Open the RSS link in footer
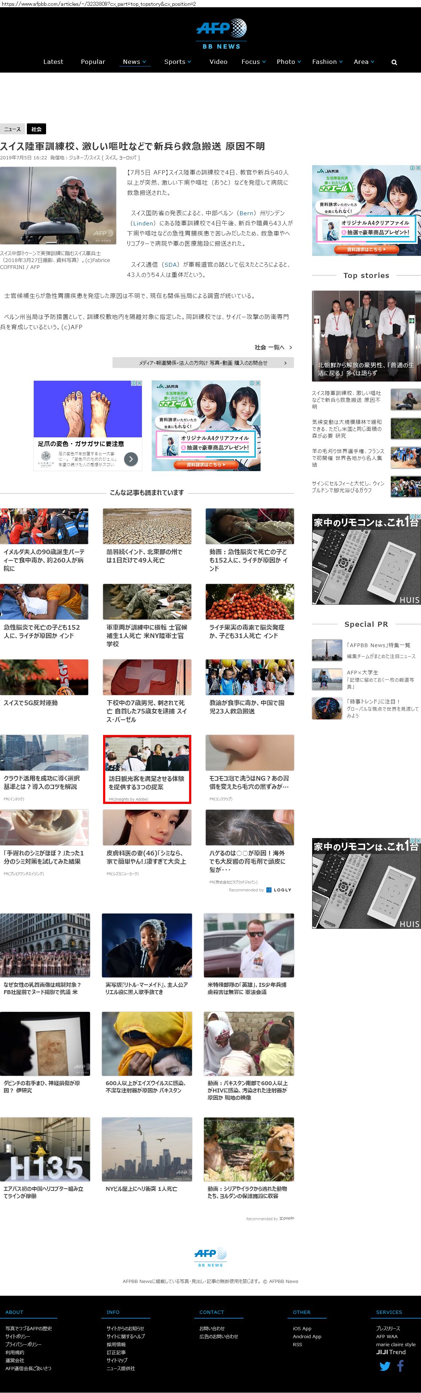 pos(297,1344)
